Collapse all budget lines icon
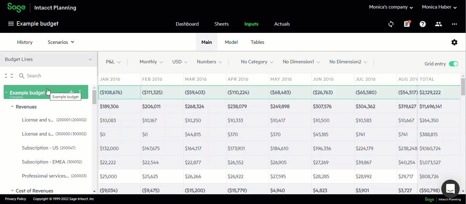 6,76
